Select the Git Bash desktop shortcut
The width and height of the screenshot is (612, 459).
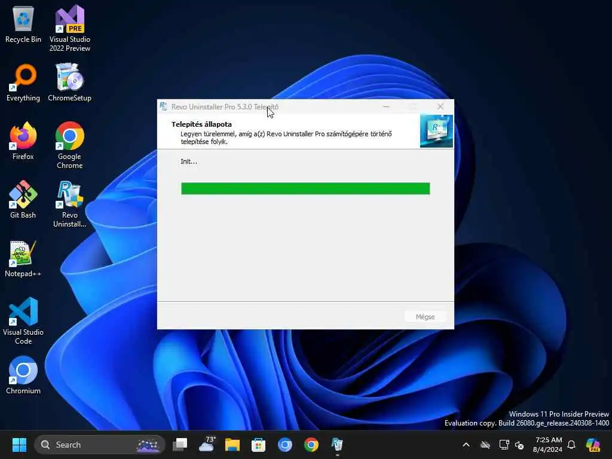point(23,200)
